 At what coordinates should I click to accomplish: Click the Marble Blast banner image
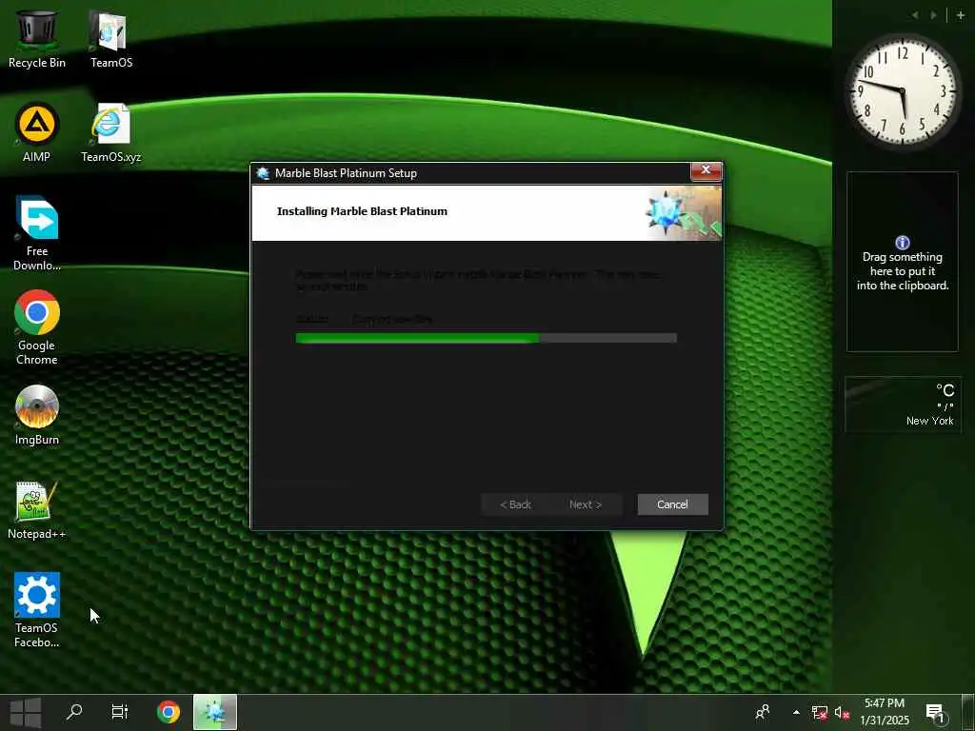click(x=683, y=212)
